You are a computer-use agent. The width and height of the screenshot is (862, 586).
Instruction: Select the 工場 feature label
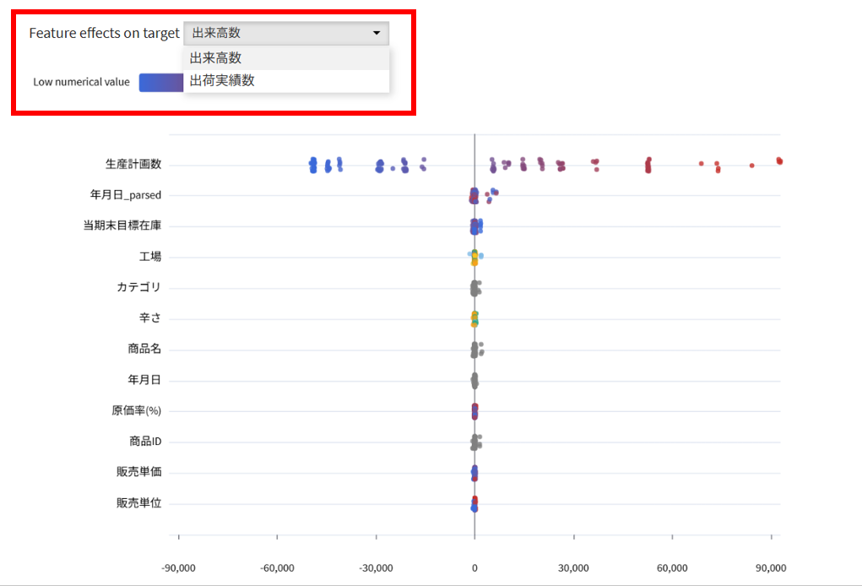[150, 256]
